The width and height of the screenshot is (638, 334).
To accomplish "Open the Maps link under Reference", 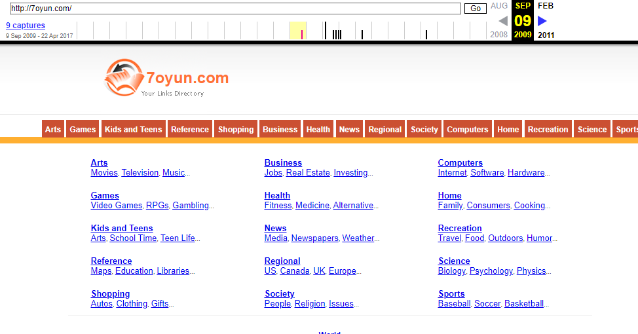I will [x=101, y=271].
